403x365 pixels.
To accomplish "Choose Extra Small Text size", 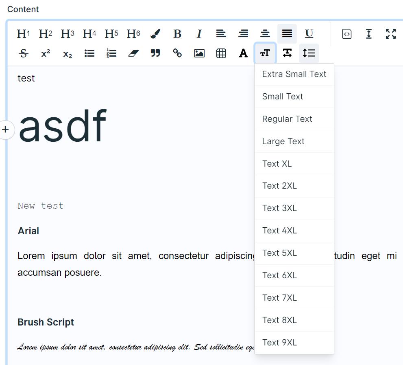I will click(x=294, y=74).
